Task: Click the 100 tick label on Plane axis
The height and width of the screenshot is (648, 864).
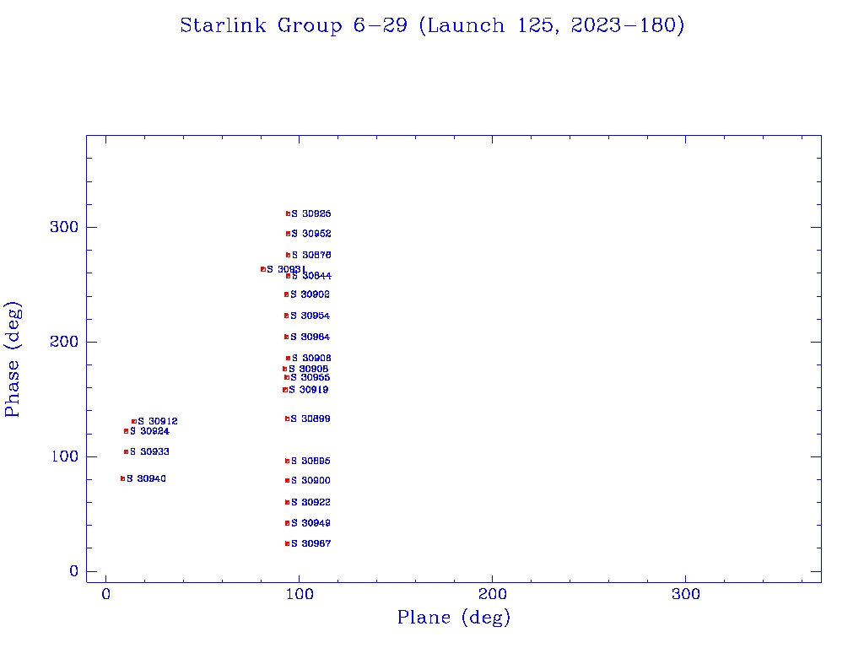Action: click(x=300, y=594)
